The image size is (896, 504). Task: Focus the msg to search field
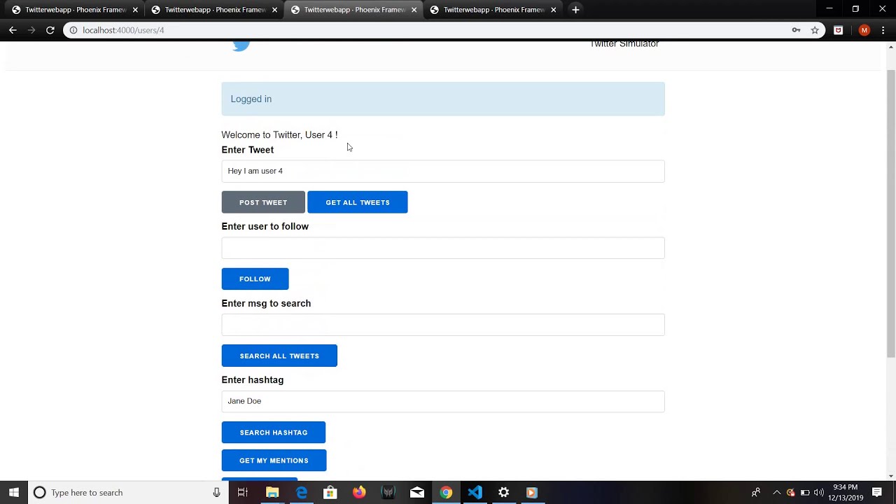(x=443, y=325)
